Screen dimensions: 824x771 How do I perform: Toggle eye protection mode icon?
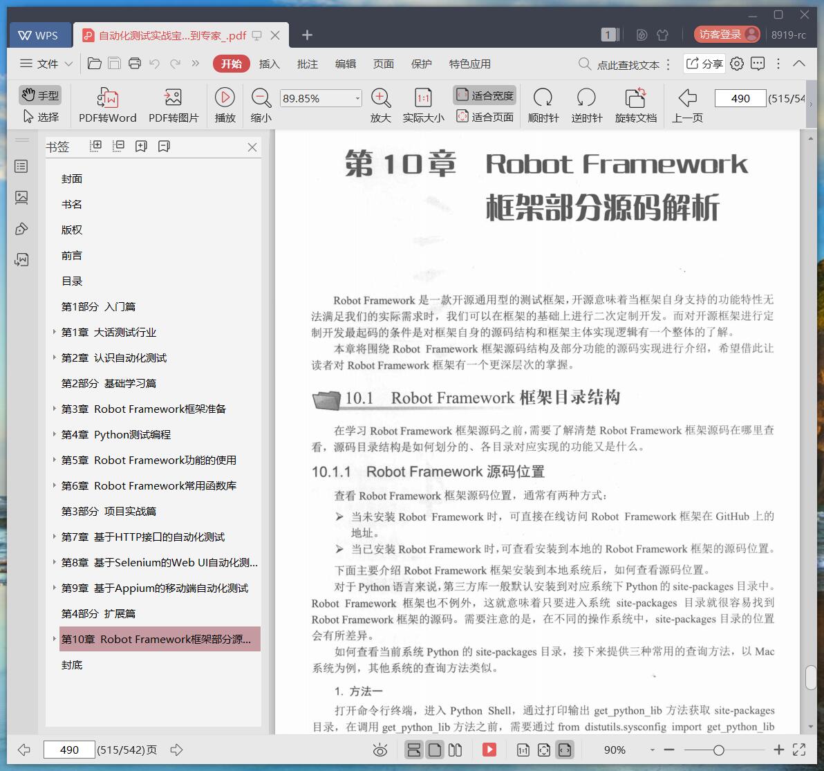[380, 750]
